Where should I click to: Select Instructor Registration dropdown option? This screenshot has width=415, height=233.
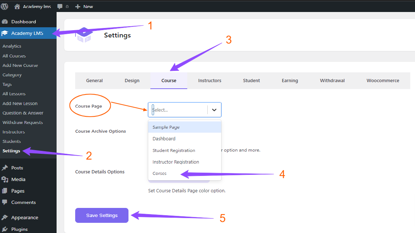[x=184, y=162]
